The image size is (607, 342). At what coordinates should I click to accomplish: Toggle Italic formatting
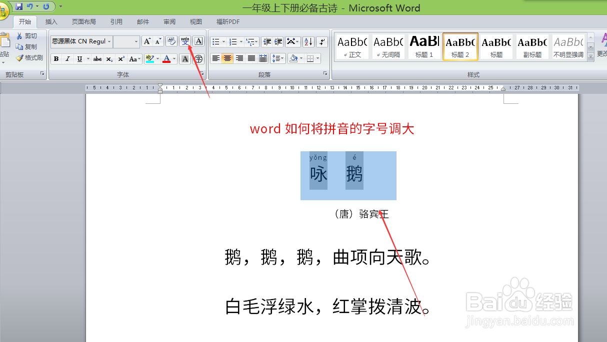coord(67,59)
